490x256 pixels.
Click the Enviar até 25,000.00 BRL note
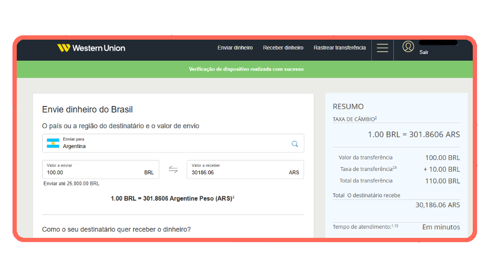[x=71, y=184]
